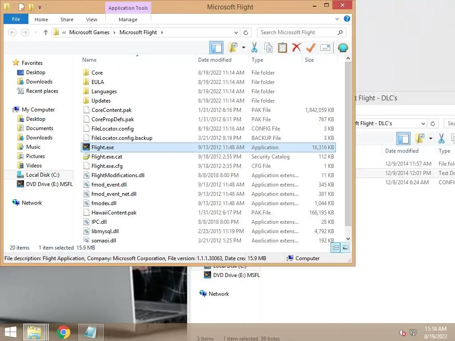
Task: Open the Home ribbon tab
Action: 41,20
